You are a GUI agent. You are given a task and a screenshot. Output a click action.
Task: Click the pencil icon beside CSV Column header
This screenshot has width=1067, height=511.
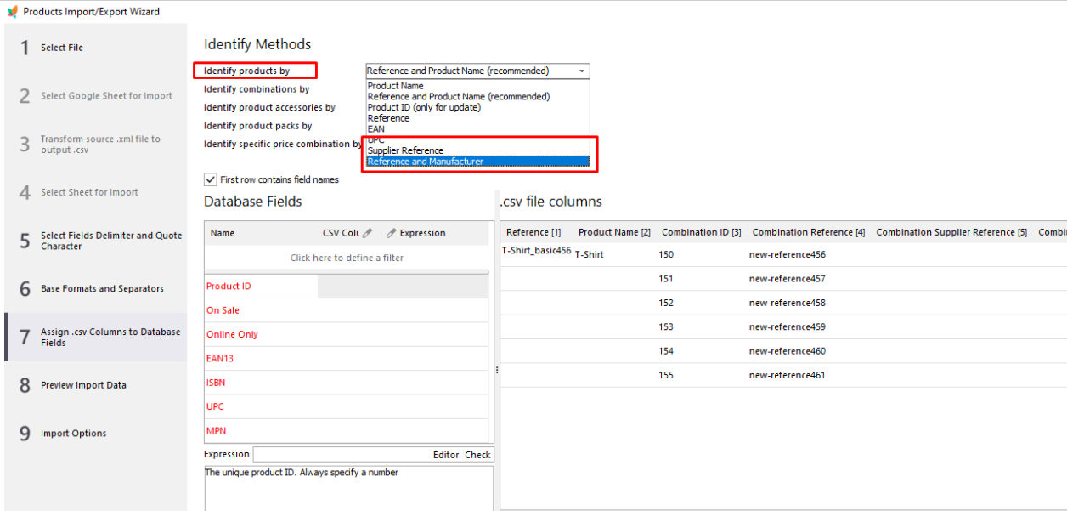tap(367, 233)
